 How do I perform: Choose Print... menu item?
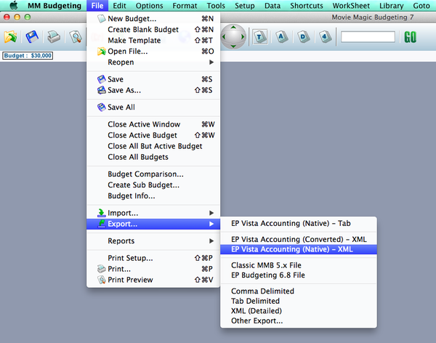pos(153,269)
